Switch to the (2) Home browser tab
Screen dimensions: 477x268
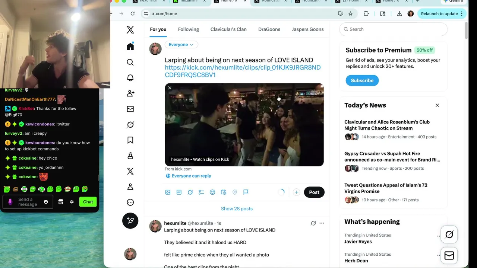pos(350,1)
